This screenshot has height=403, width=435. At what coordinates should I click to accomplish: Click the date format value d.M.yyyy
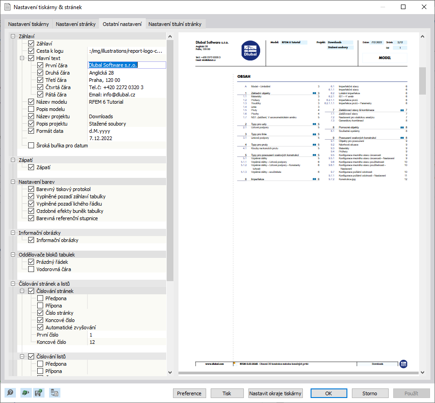(99, 131)
